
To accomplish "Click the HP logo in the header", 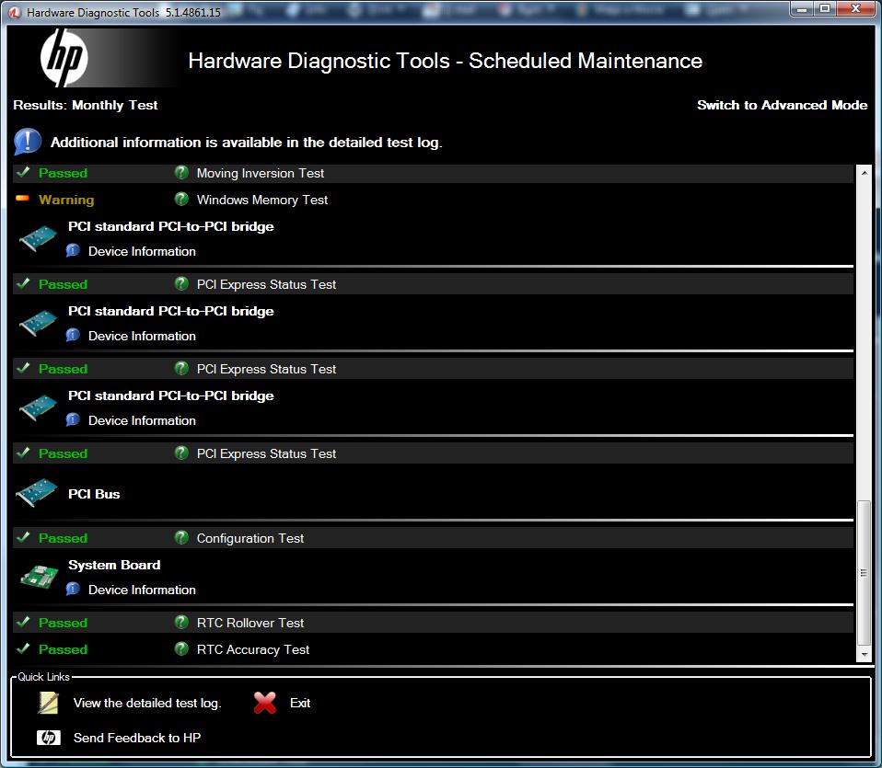I will click(64, 60).
